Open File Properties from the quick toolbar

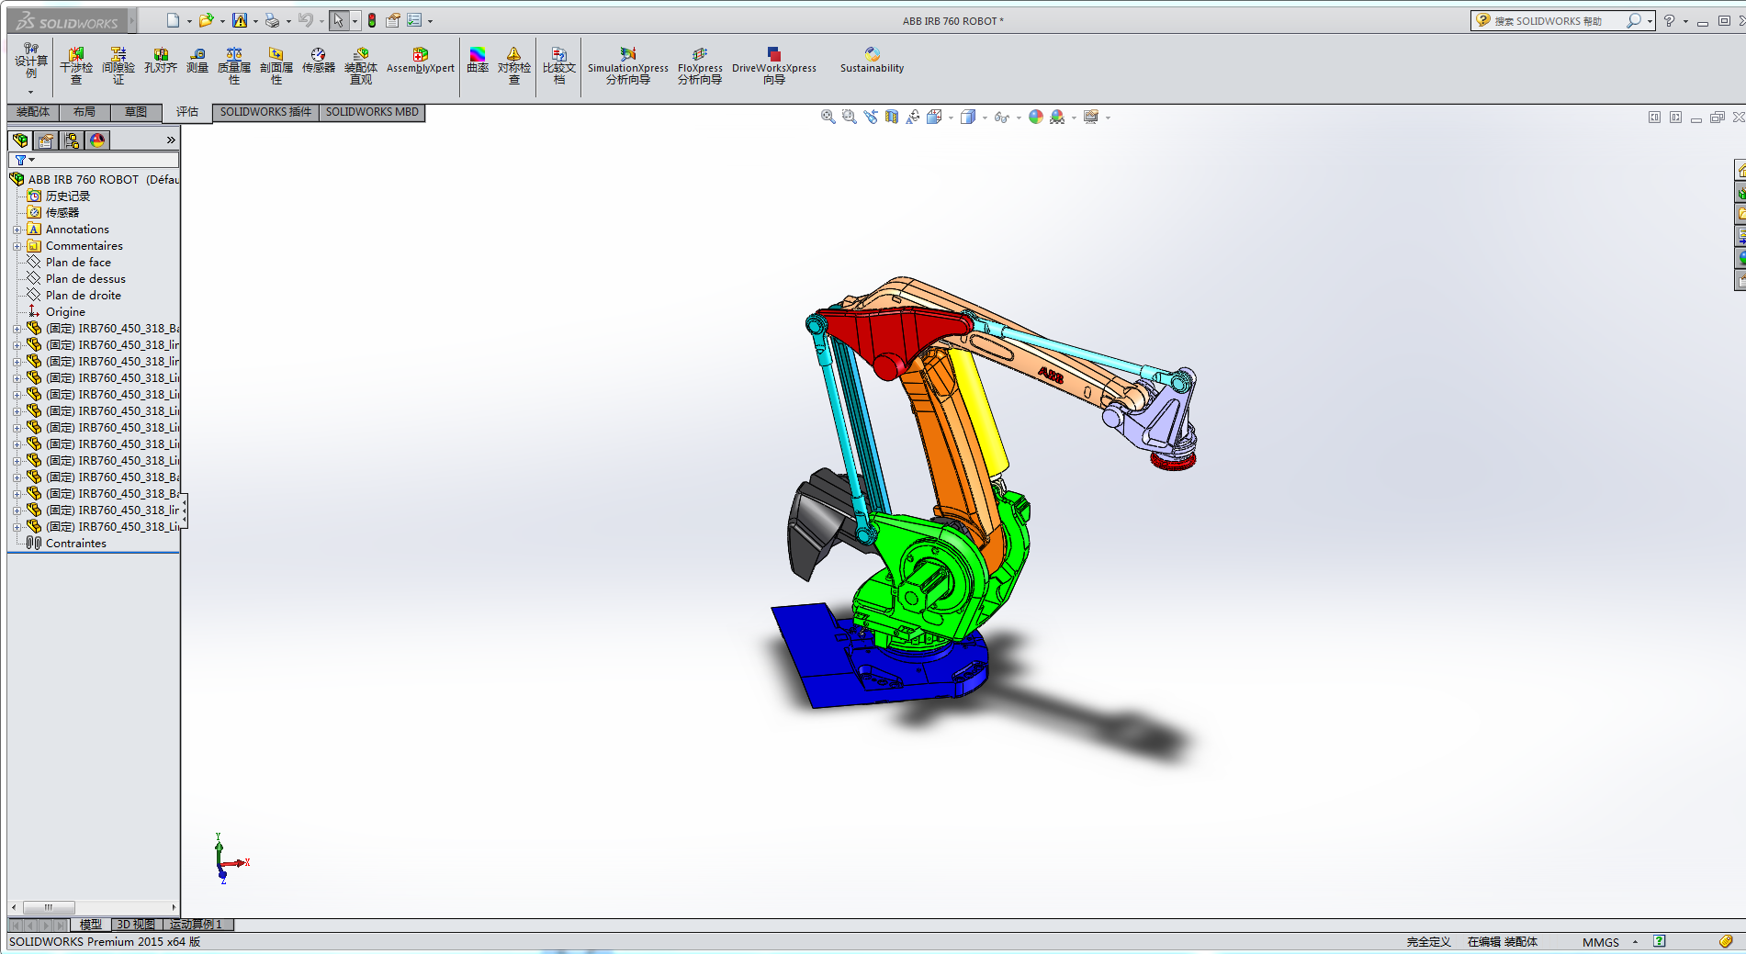(393, 20)
